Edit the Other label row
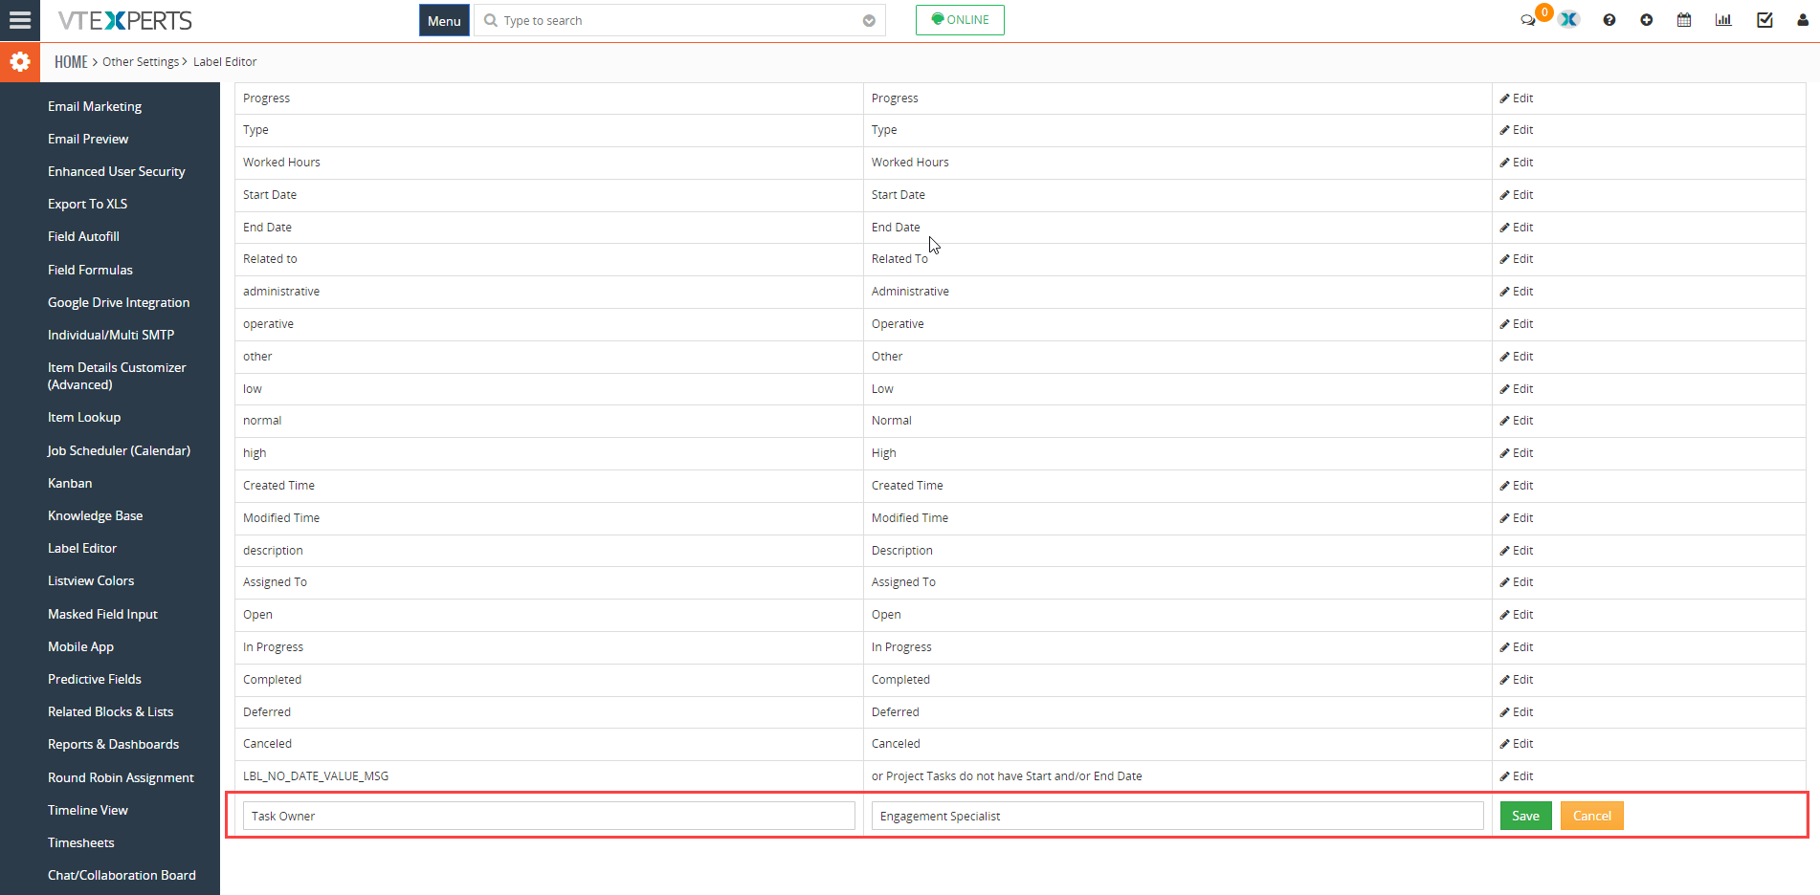1820x895 pixels. point(1517,357)
